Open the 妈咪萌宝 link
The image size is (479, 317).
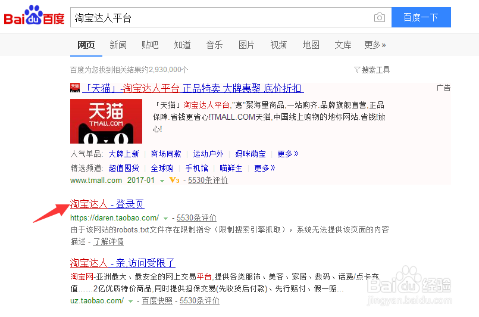click(251, 154)
